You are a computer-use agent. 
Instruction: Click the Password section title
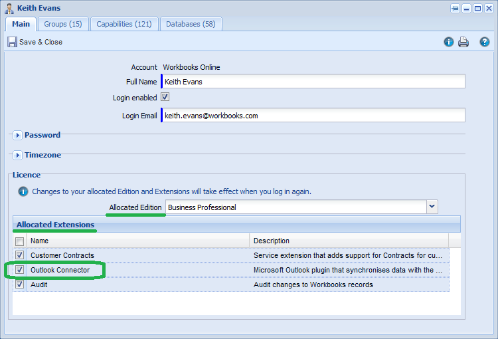(x=42, y=135)
